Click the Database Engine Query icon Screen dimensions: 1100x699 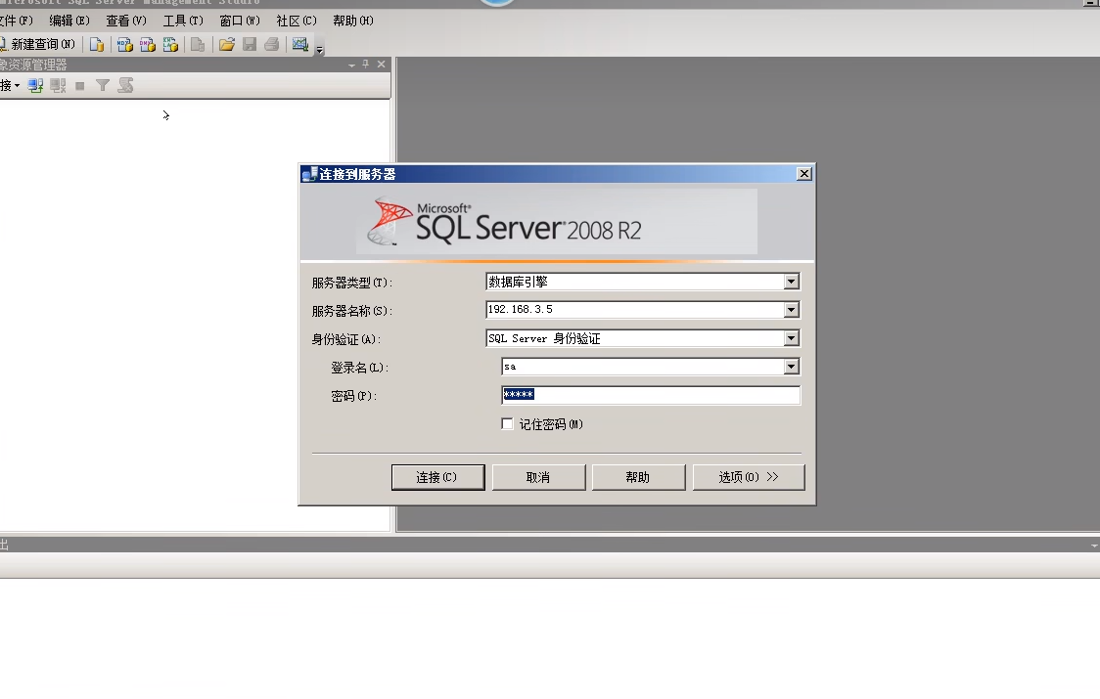pos(97,44)
